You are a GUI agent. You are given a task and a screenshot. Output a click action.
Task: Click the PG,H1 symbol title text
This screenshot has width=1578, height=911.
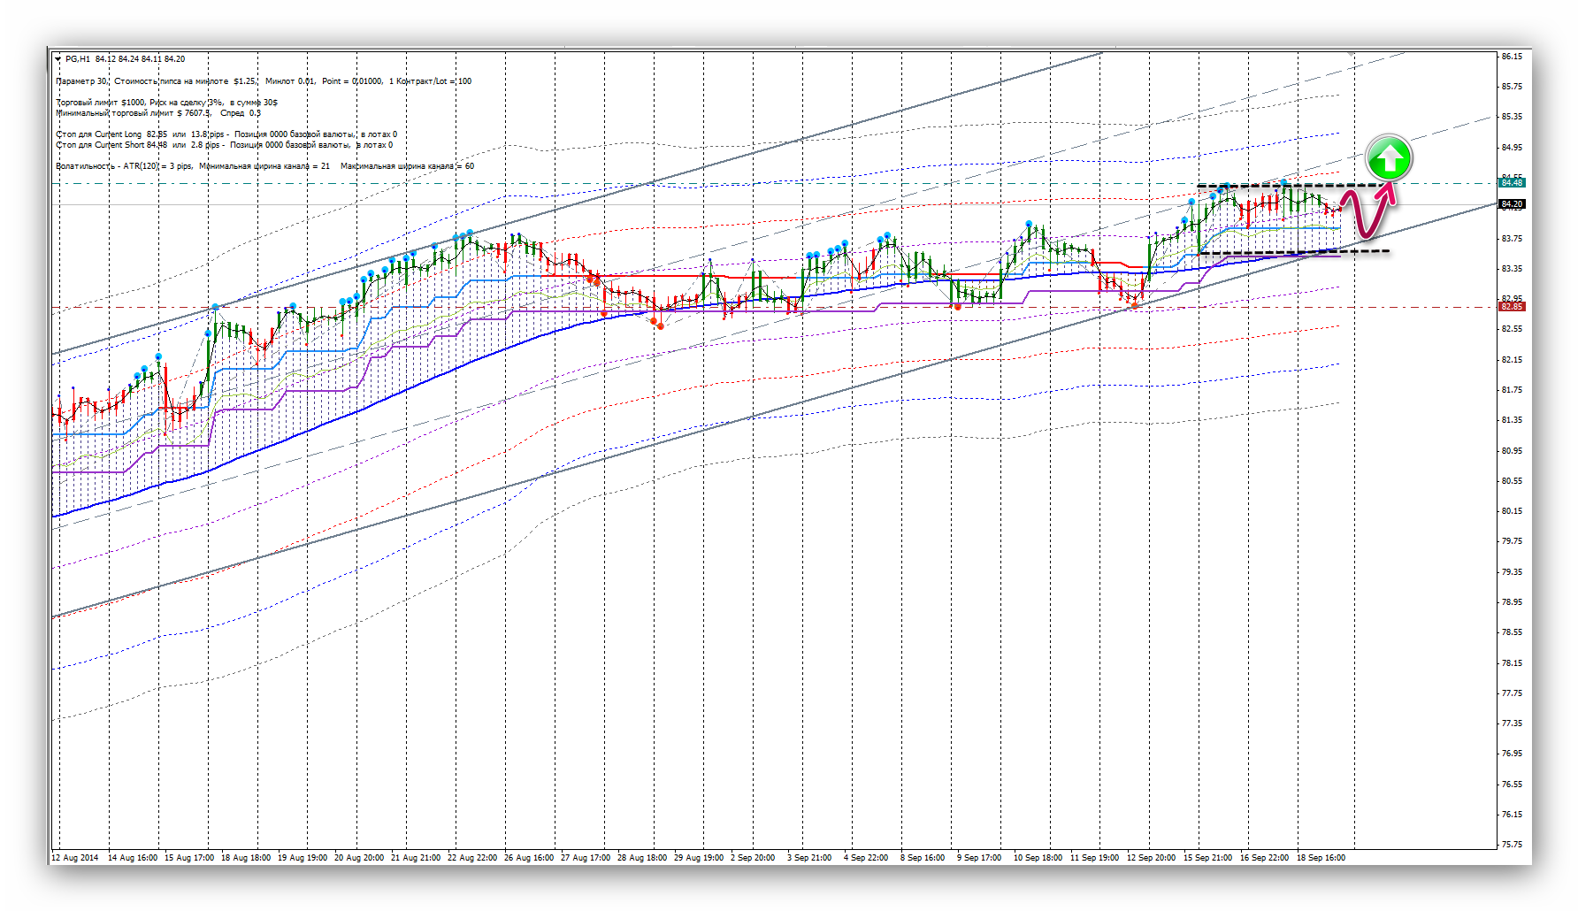[78, 59]
